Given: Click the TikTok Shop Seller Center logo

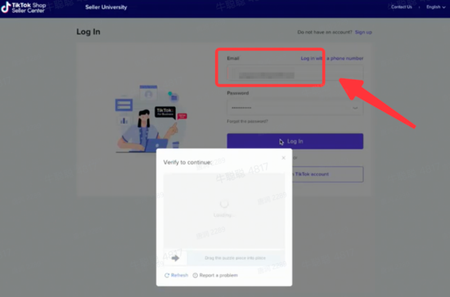Looking at the screenshot, I should pyautogui.click(x=24, y=7).
